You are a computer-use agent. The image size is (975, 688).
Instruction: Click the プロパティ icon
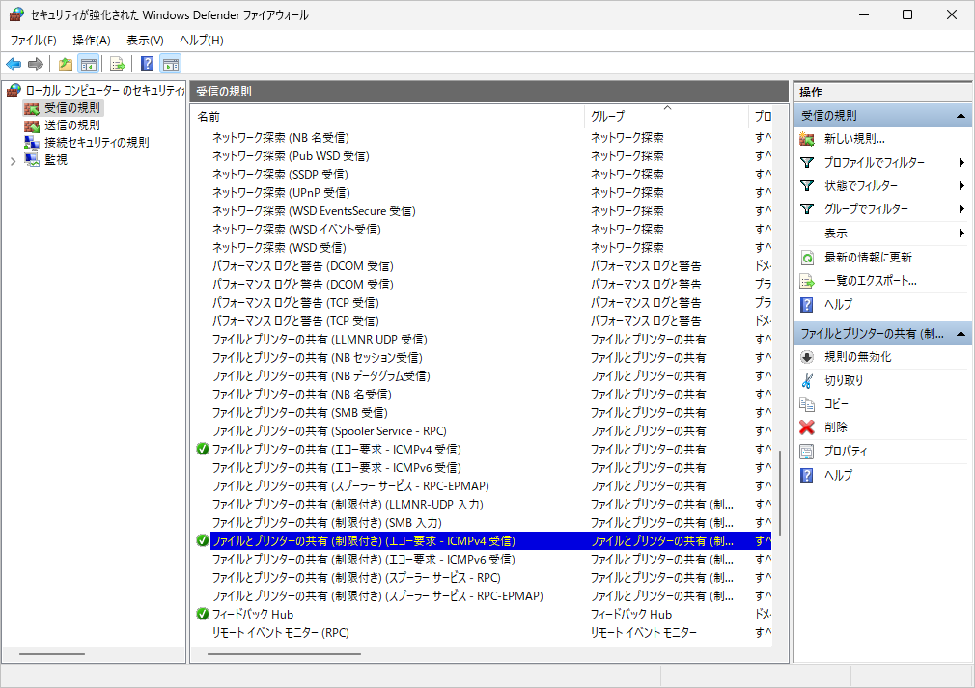[807, 452]
